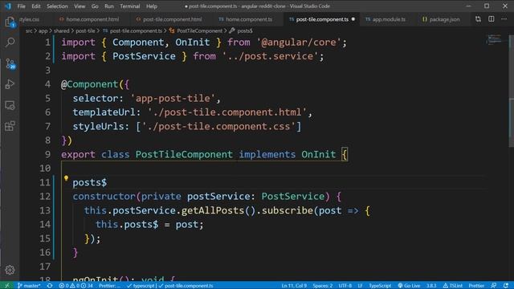The image size is (514, 289).
Task: Click the @Component decorator on line 4
Action: pyautogui.click(x=89, y=84)
